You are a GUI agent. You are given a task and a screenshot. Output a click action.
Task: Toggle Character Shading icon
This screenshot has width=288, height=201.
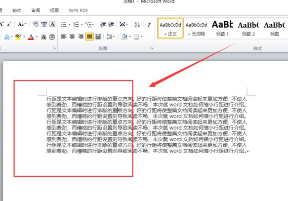coord(43,37)
